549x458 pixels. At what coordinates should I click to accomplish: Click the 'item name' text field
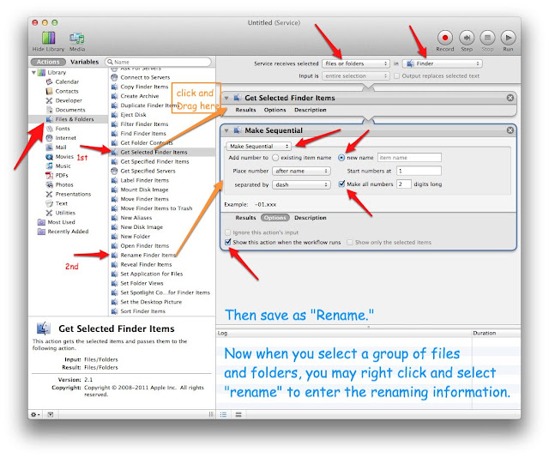(x=409, y=158)
